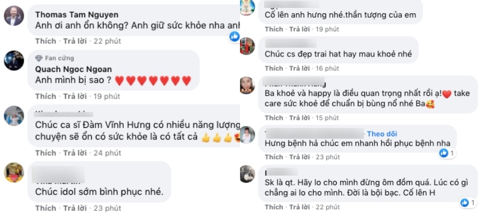Viewport: 480px width, 213px height.
Task: Click the Fan cứng diamond badge icon
Action: tap(39, 58)
